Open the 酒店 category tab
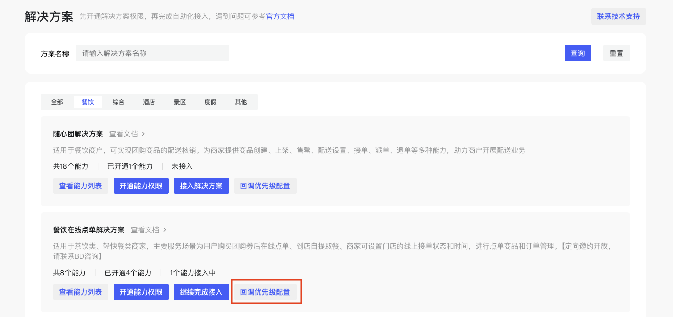 pos(149,102)
